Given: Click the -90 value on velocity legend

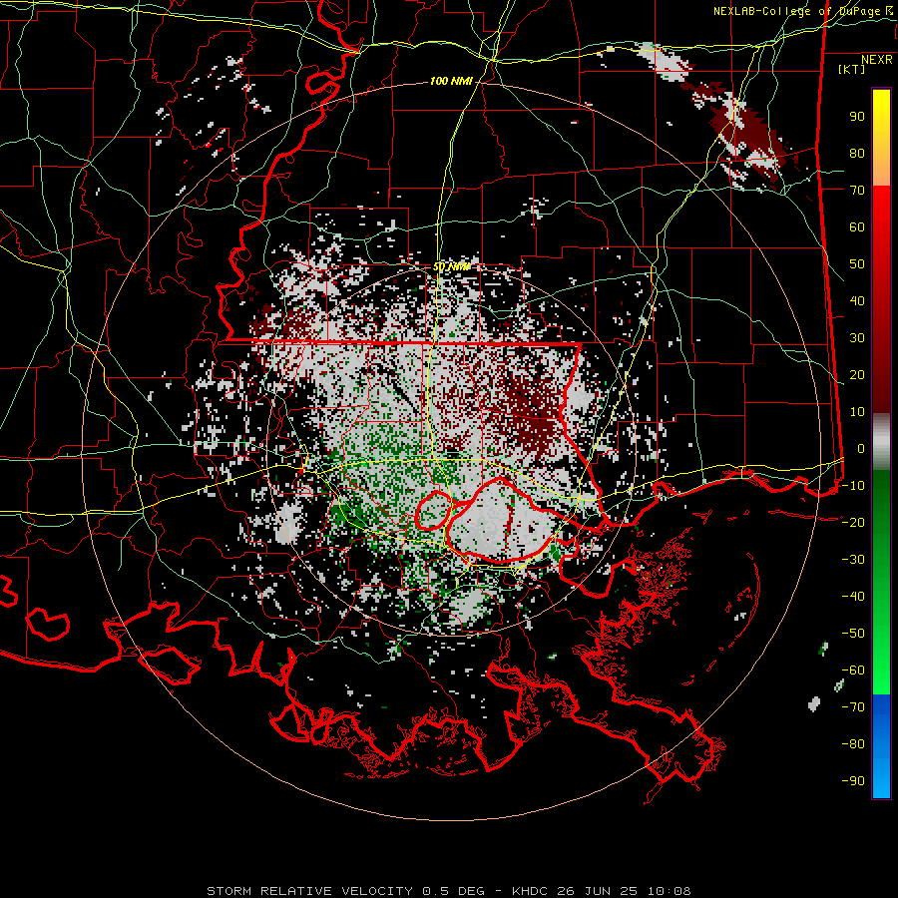Looking at the screenshot, I should point(853,780).
